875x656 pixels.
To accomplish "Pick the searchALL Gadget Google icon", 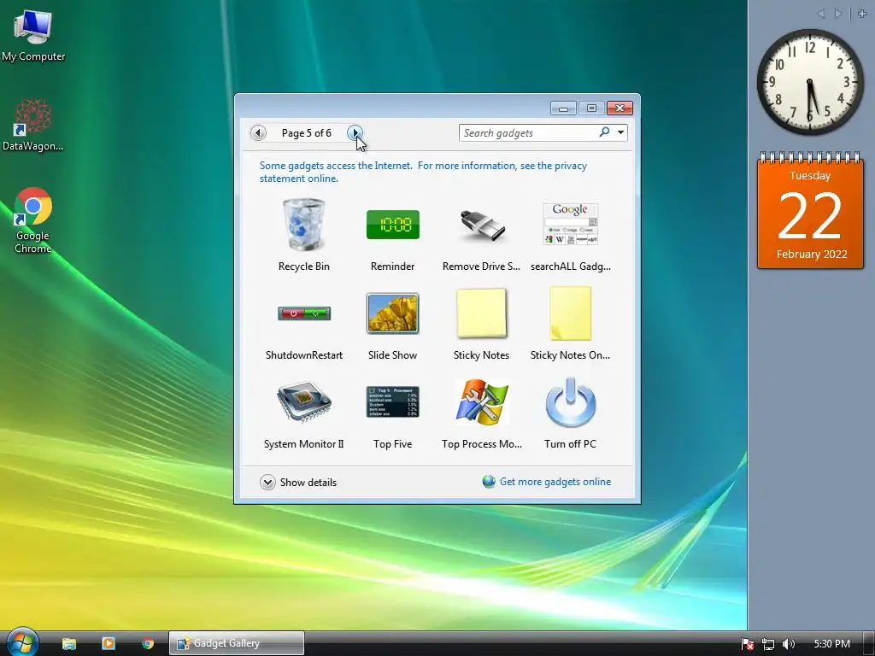I will tap(570, 225).
